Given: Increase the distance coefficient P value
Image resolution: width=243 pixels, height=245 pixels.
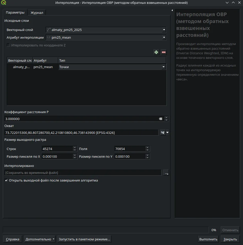Looking at the screenshot, I should tap(166, 118).
